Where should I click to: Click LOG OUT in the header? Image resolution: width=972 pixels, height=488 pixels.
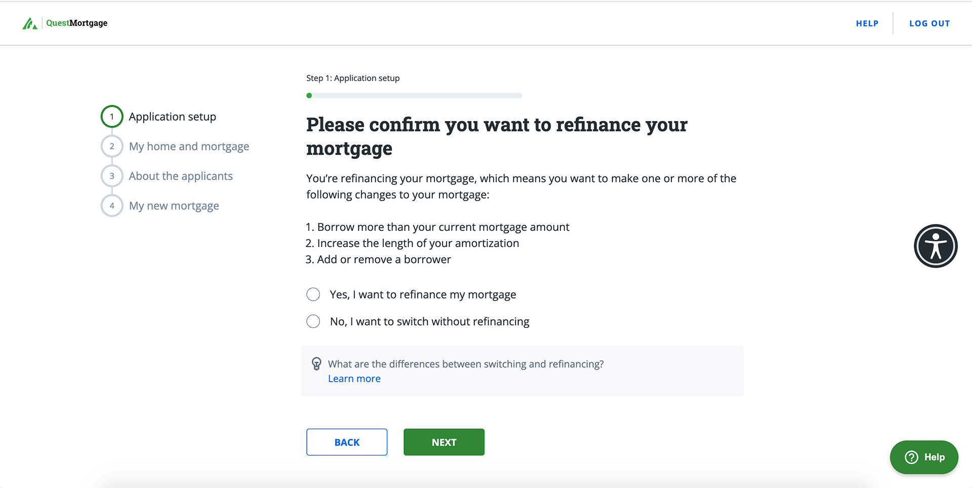pos(929,23)
